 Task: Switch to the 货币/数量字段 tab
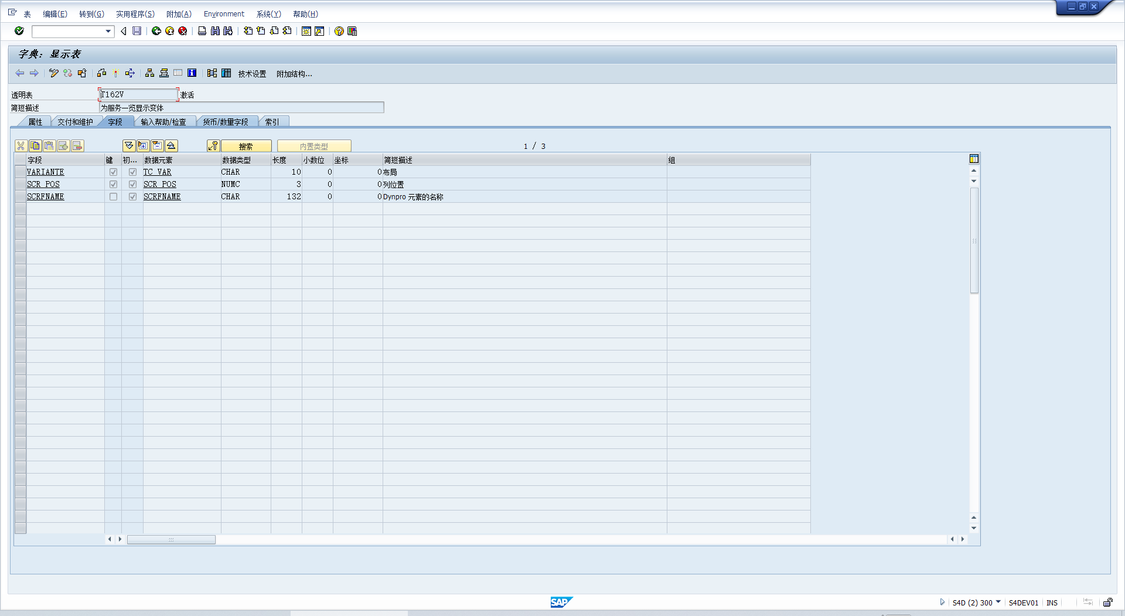coord(227,121)
